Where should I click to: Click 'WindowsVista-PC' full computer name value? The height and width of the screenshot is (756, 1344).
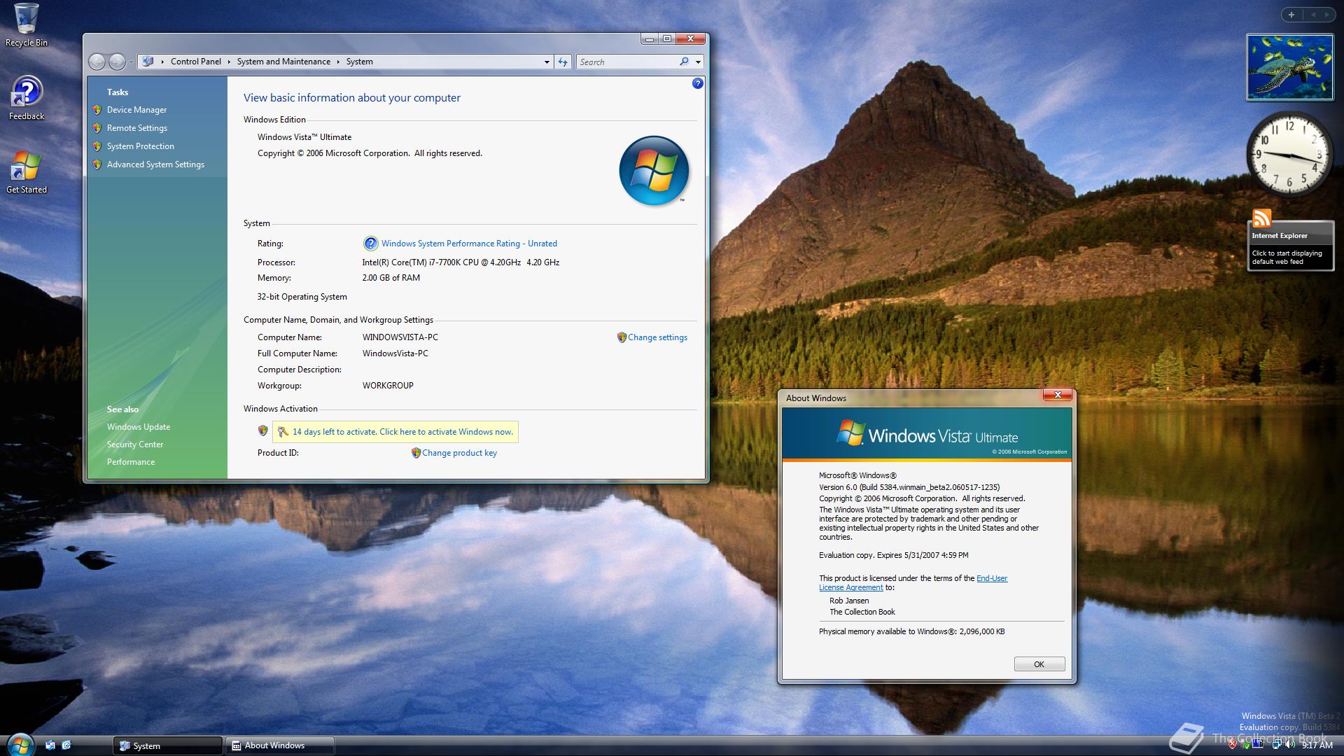[x=395, y=353]
